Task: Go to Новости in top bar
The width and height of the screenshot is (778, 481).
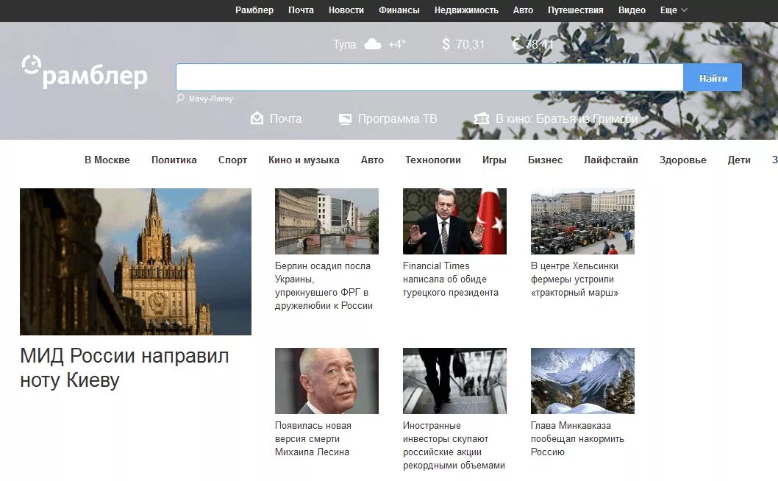Action: click(346, 10)
